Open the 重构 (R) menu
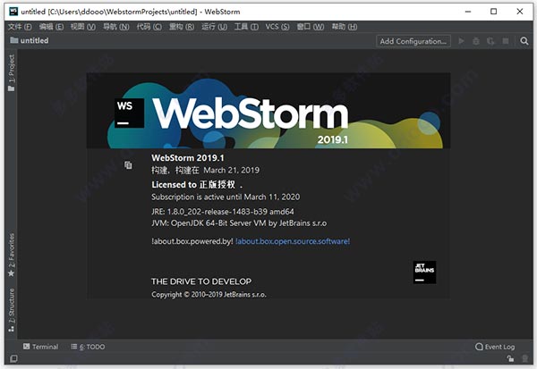The height and width of the screenshot is (369, 537). click(182, 27)
